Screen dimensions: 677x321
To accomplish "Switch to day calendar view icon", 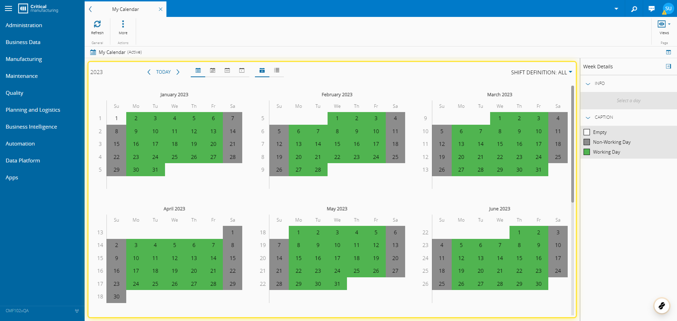I will (242, 70).
